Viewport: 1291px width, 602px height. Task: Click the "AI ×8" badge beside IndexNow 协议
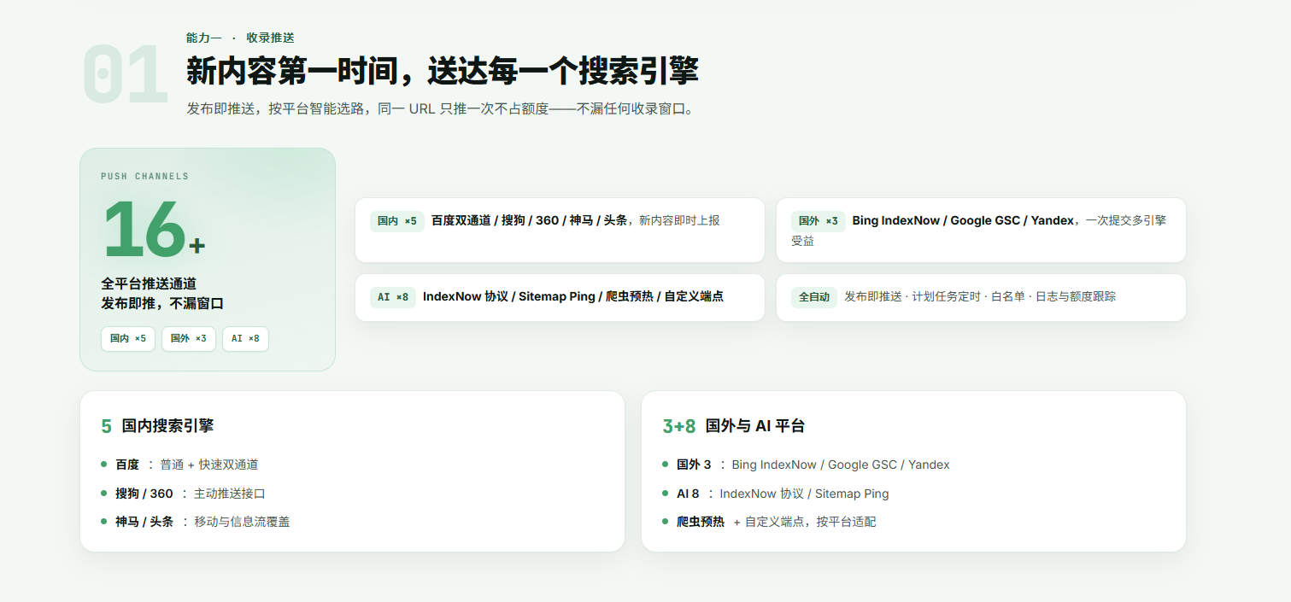(x=393, y=297)
